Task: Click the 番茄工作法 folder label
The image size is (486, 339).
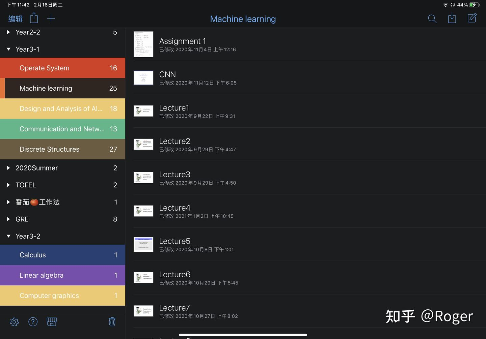Action: point(38,202)
